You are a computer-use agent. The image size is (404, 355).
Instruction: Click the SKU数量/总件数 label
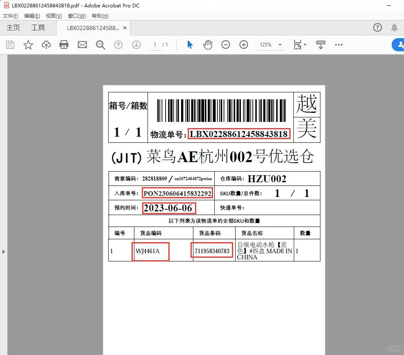241,193
